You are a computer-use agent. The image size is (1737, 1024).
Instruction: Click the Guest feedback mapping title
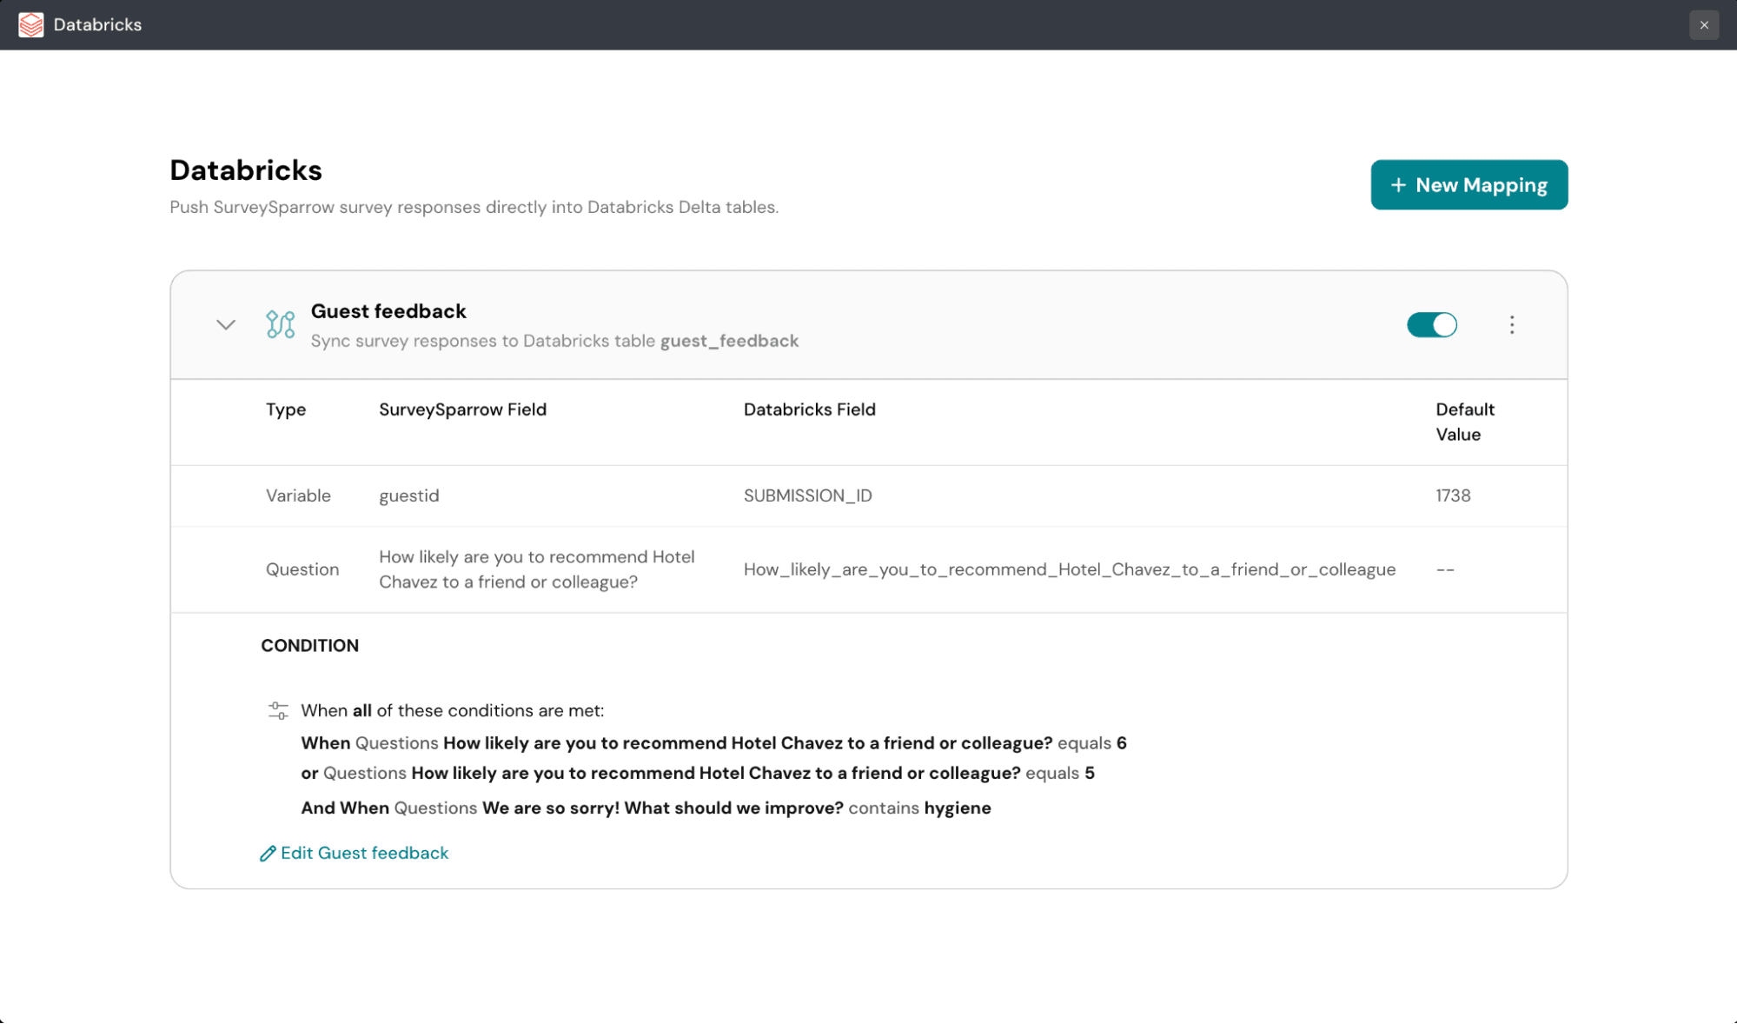(388, 311)
